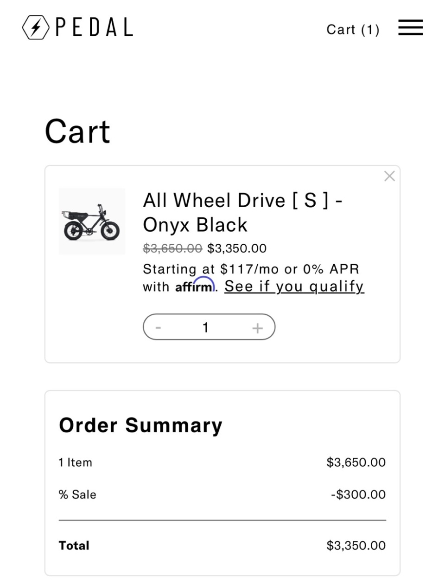This screenshot has width=445, height=580.
Task: Click the Order Summary heading
Action: tap(140, 425)
